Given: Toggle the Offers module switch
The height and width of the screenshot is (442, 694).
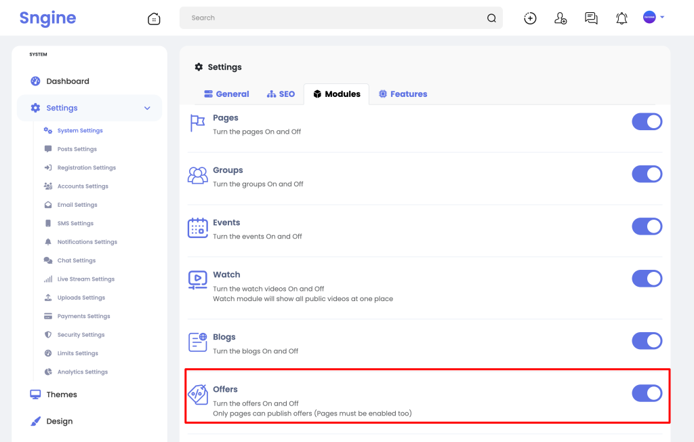Looking at the screenshot, I should (647, 393).
